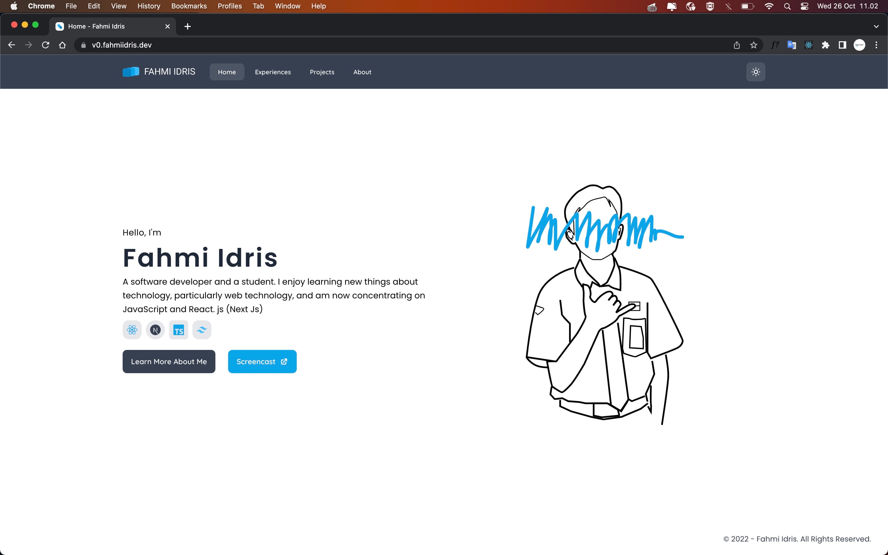
Task: Click the TypeScript tech icon
Action: pos(179,330)
